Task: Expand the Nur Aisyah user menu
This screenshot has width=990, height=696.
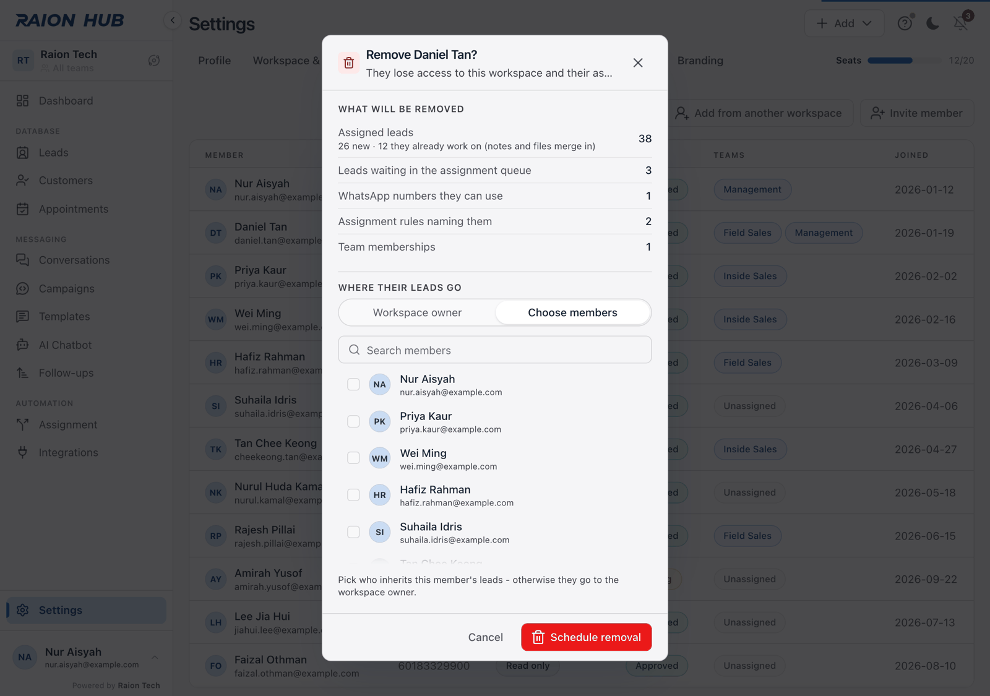Action: click(86, 657)
